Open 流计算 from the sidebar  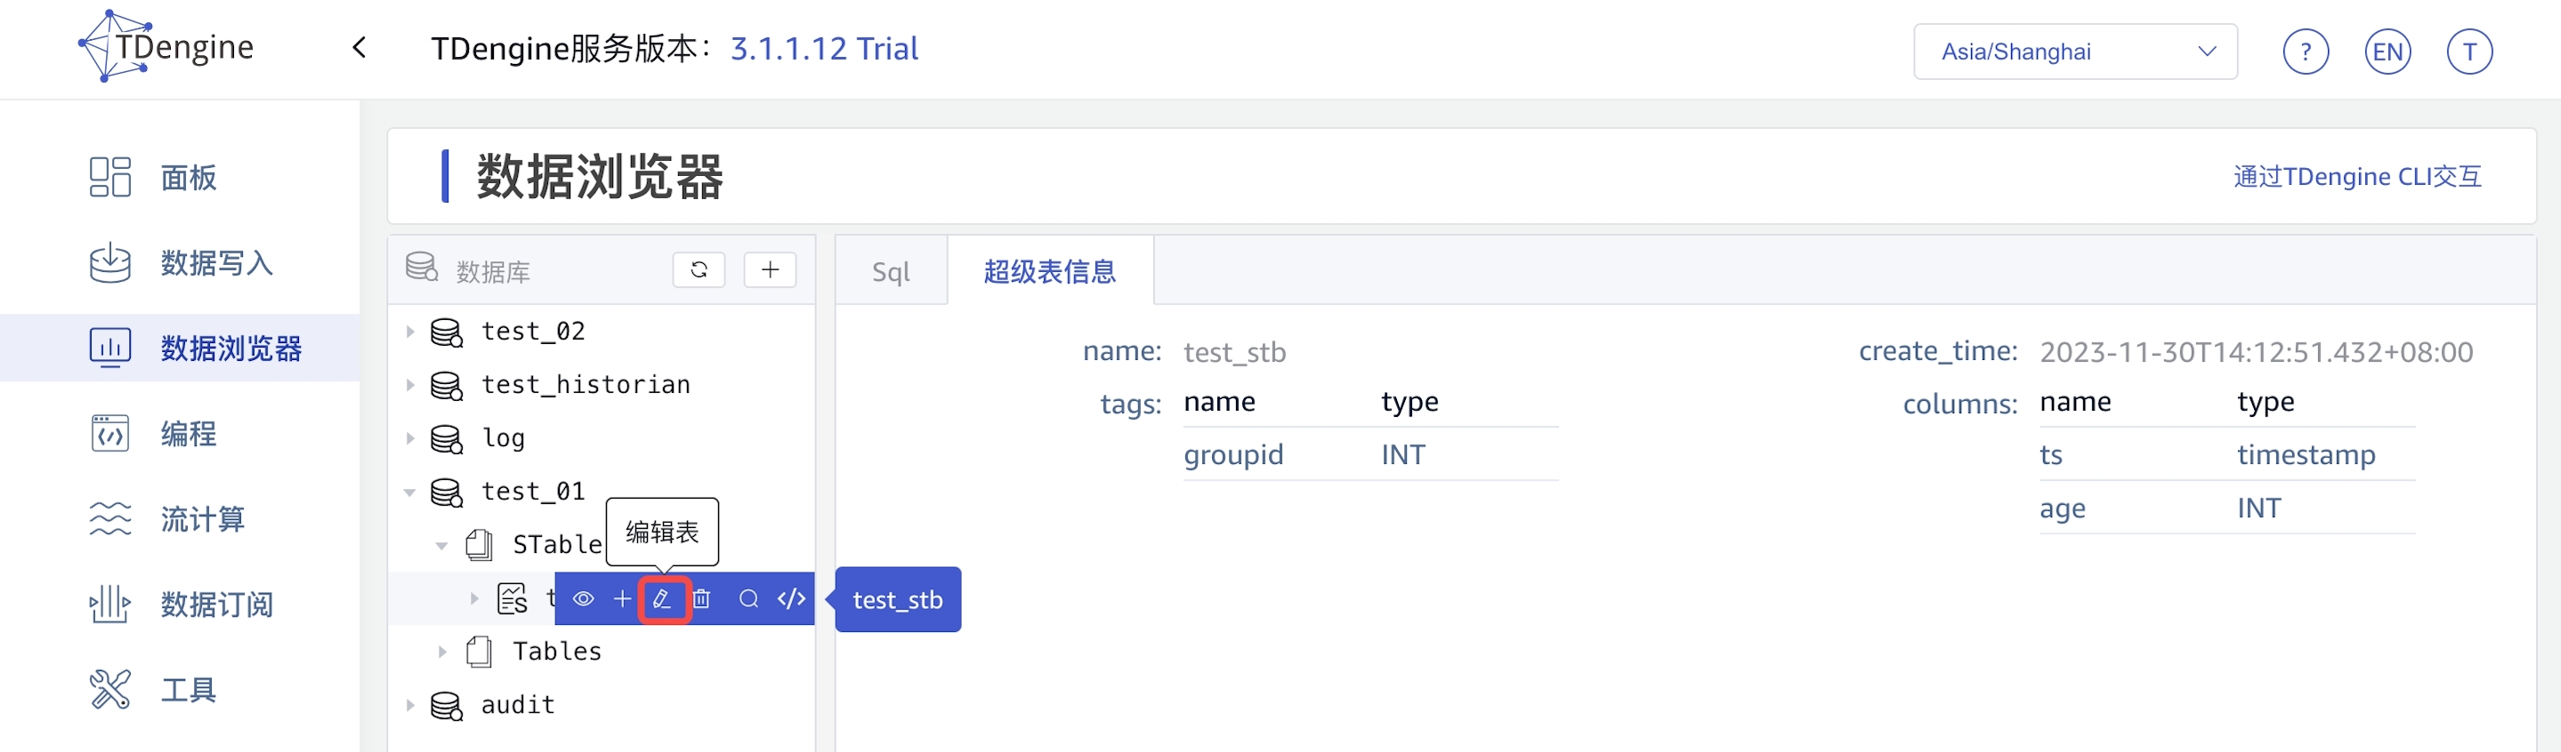(x=202, y=519)
